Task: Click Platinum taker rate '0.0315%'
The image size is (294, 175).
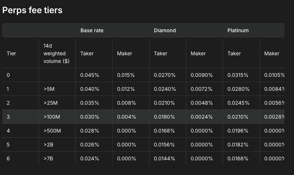Action: (x=238, y=75)
